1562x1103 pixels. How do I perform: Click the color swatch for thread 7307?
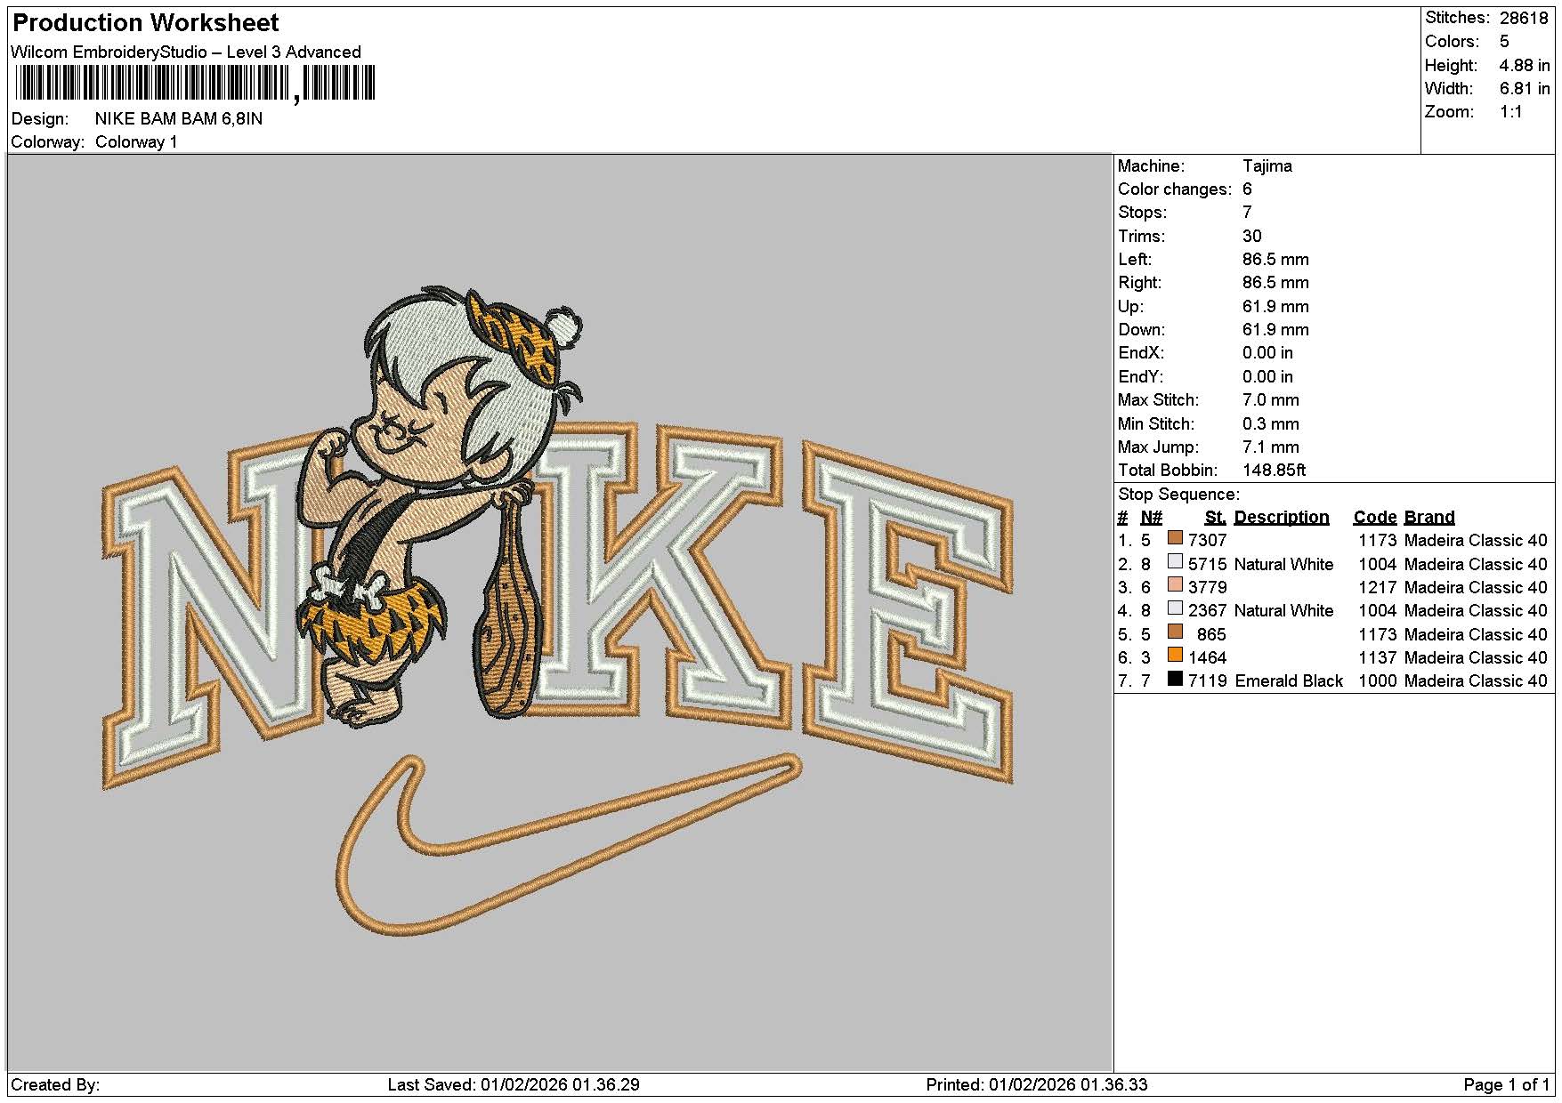tap(1175, 538)
